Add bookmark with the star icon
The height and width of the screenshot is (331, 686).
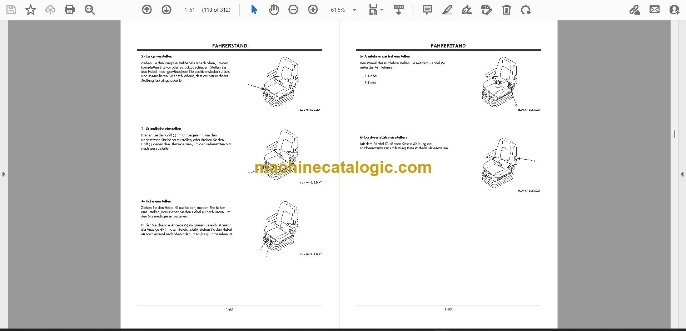pyautogui.click(x=31, y=10)
